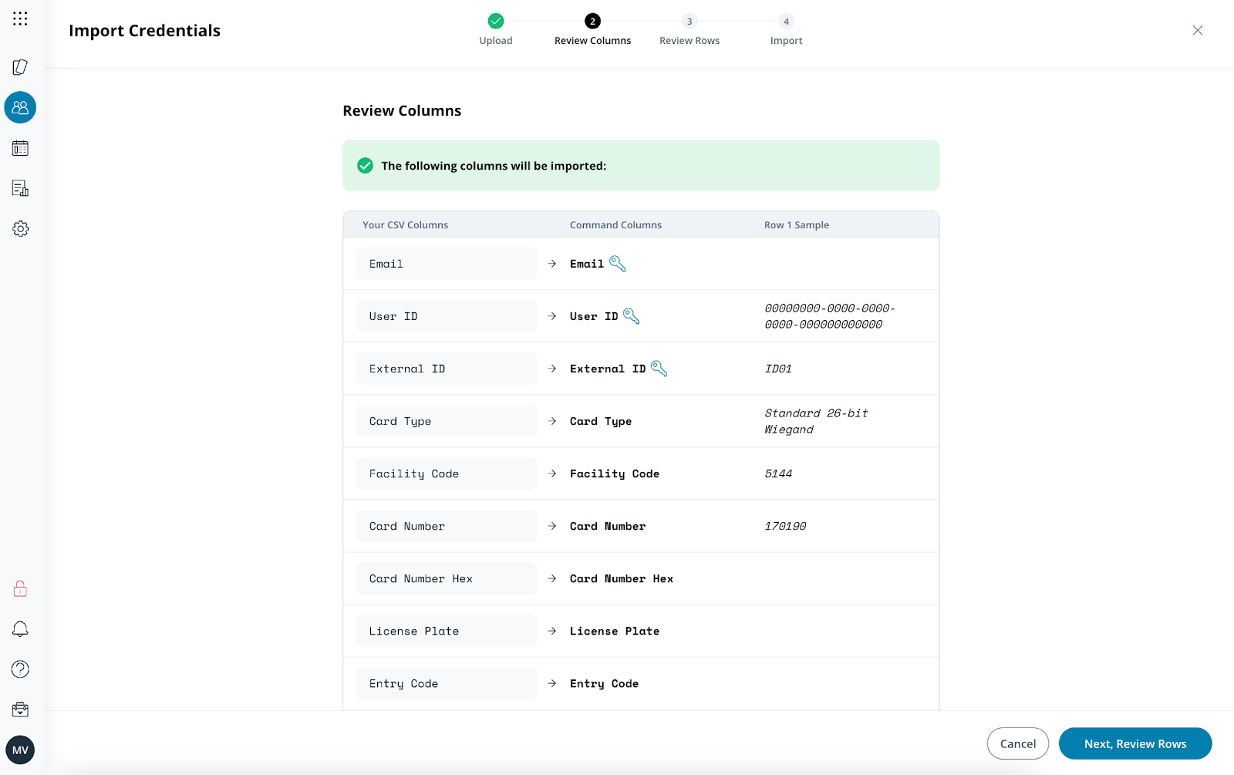
Task: Open the reports icon in sidebar
Action: (x=20, y=188)
